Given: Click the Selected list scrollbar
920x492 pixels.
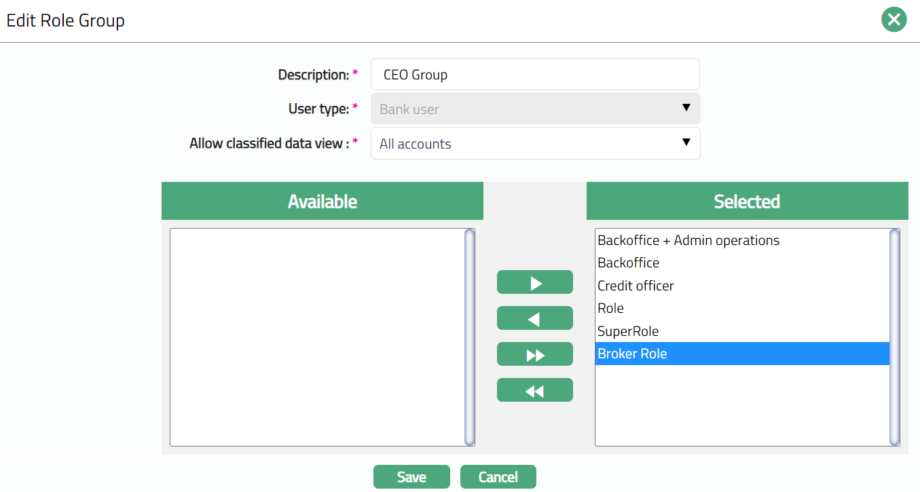Looking at the screenshot, I should [894, 337].
